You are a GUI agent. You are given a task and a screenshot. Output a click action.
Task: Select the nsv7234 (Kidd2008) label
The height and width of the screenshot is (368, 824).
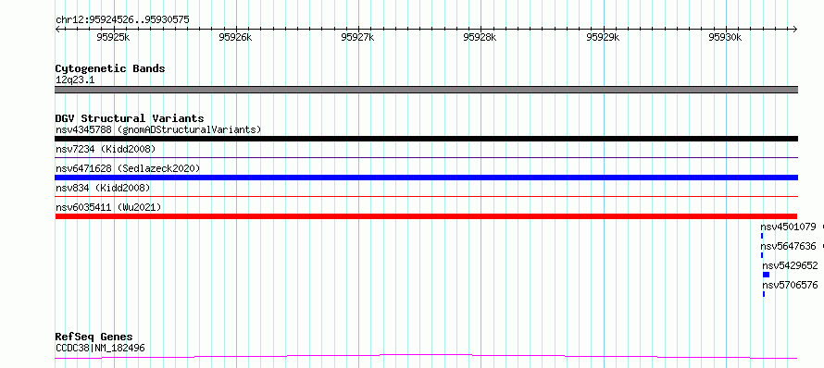click(x=106, y=149)
